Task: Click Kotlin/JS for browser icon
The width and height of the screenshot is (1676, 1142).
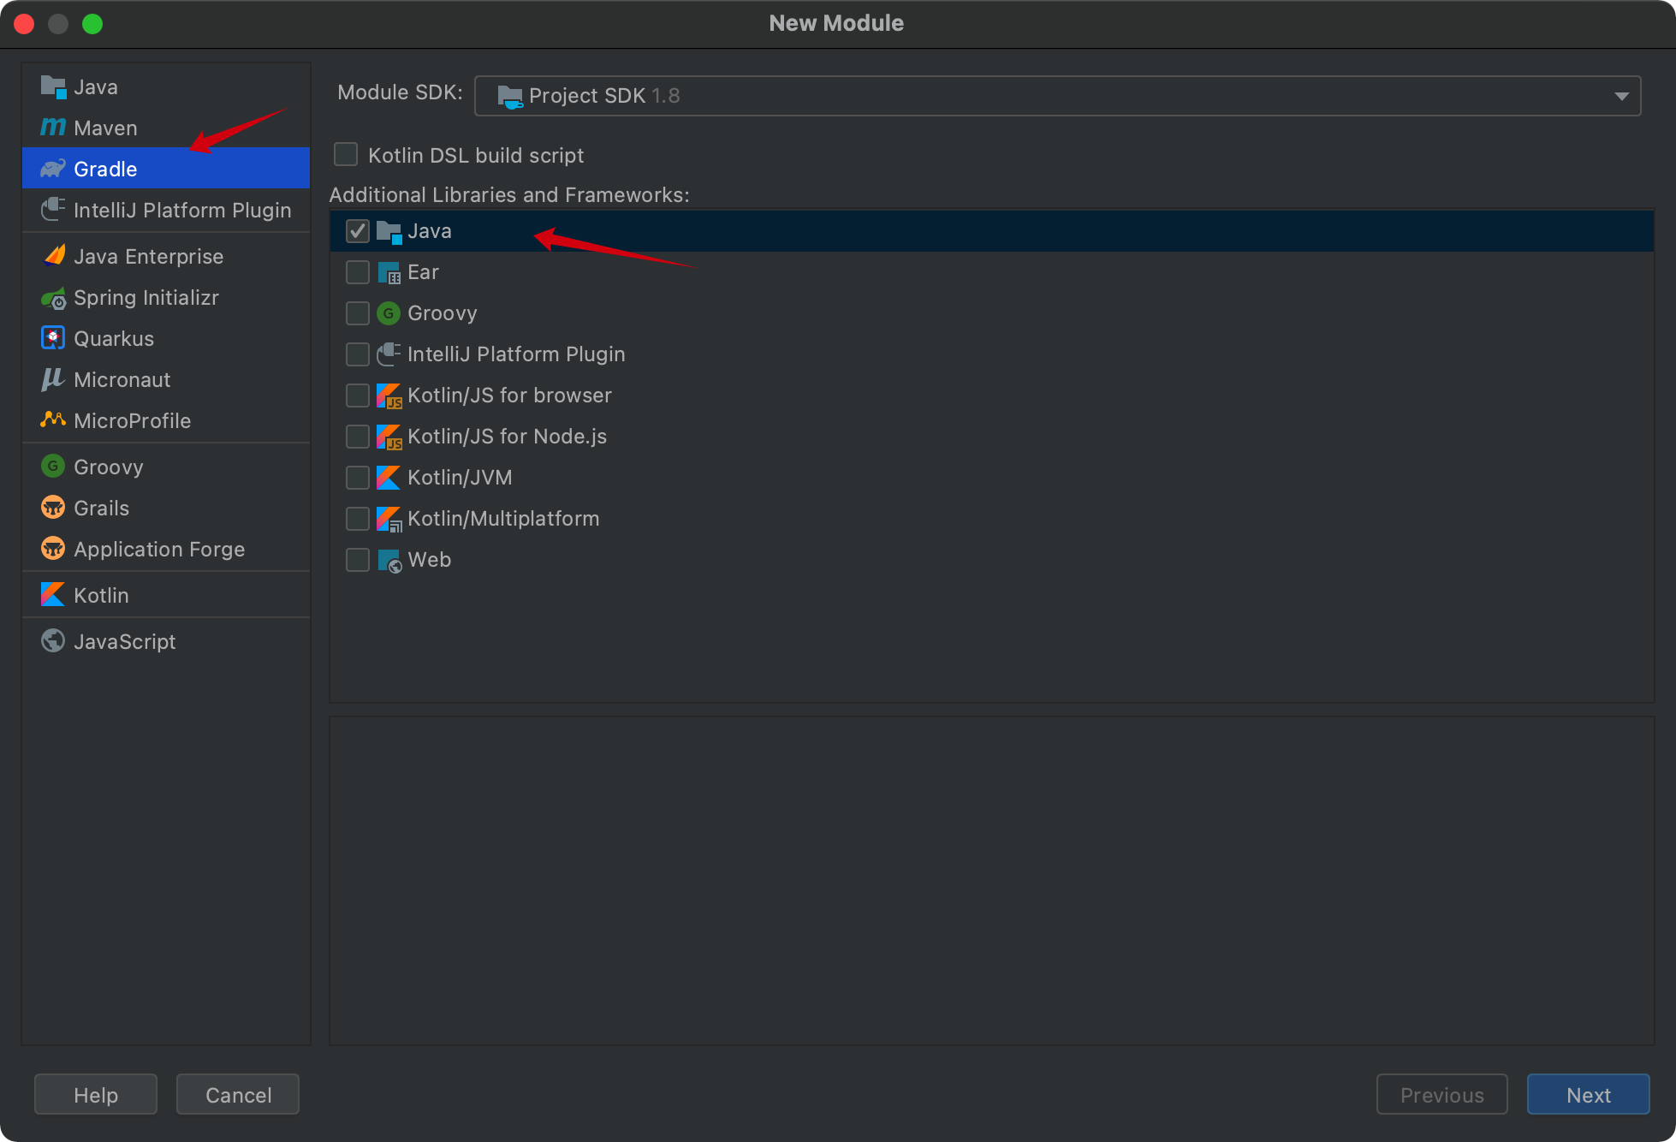Action: (389, 396)
